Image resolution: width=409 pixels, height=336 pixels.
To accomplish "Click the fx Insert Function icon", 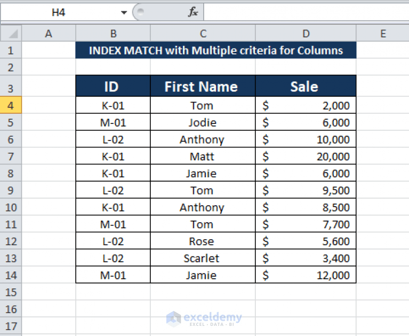I will coord(193,12).
